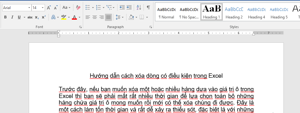This screenshot has width=300, height=113.
Task: Click the word 'Trước' in paragraph
Action: point(67,89)
